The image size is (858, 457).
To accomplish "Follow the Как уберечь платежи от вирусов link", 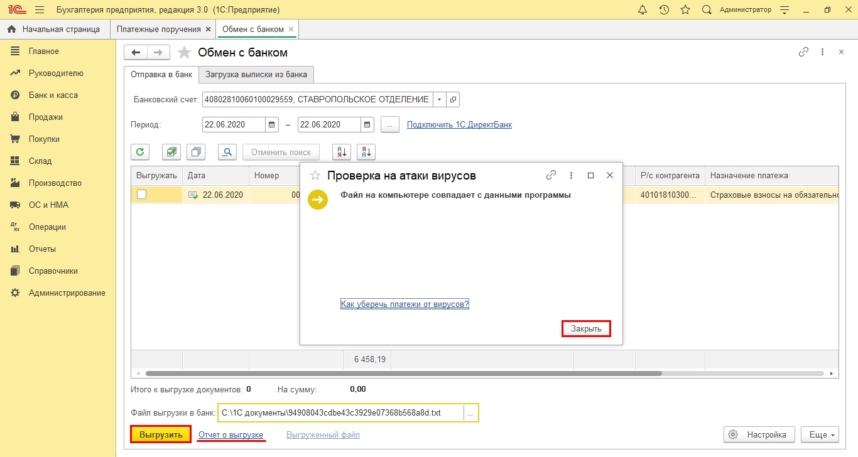I will pos(405,304).
